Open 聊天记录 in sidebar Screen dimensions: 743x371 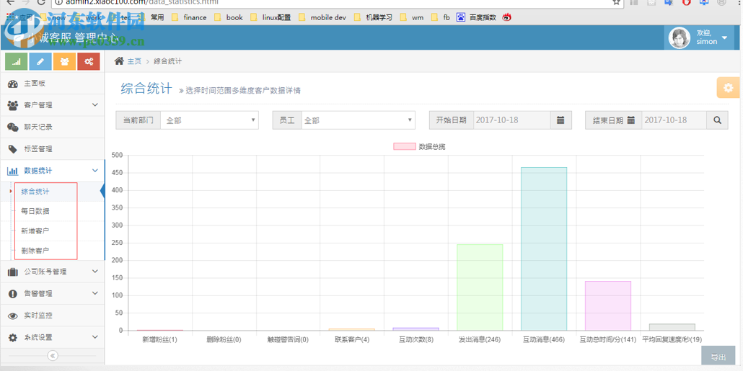52,127
